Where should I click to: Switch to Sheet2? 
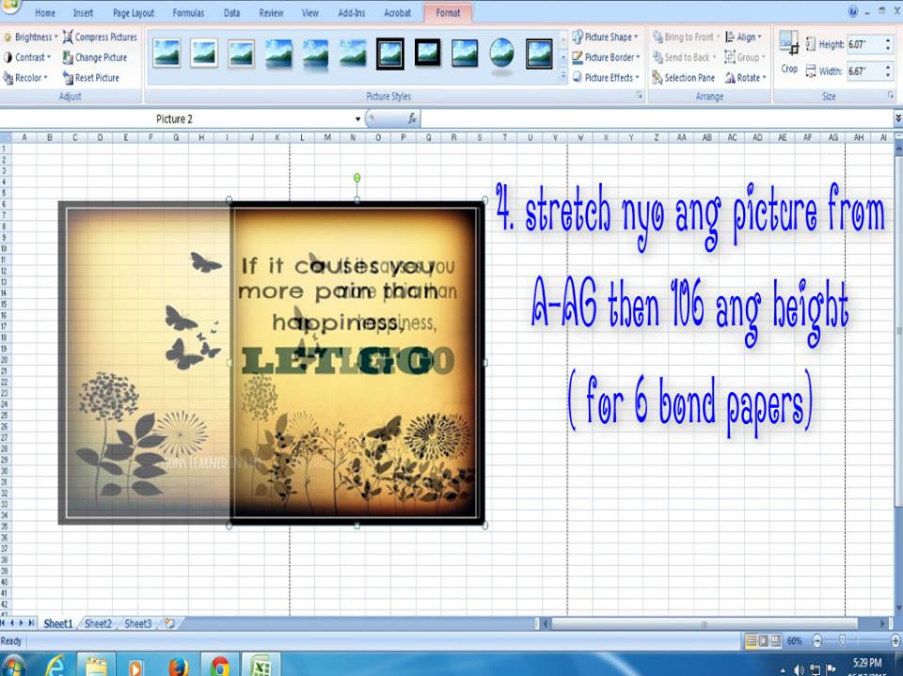click(x=97, y=622)
